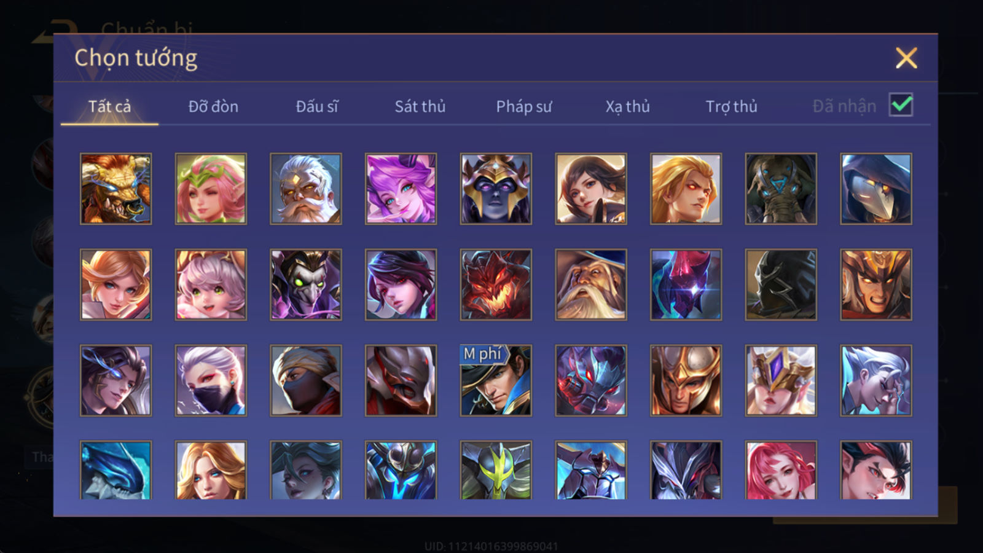Screen dimensions: 983x553
Task: Choose the red demon monster hero portrait
Action: [x=496, y=284]
